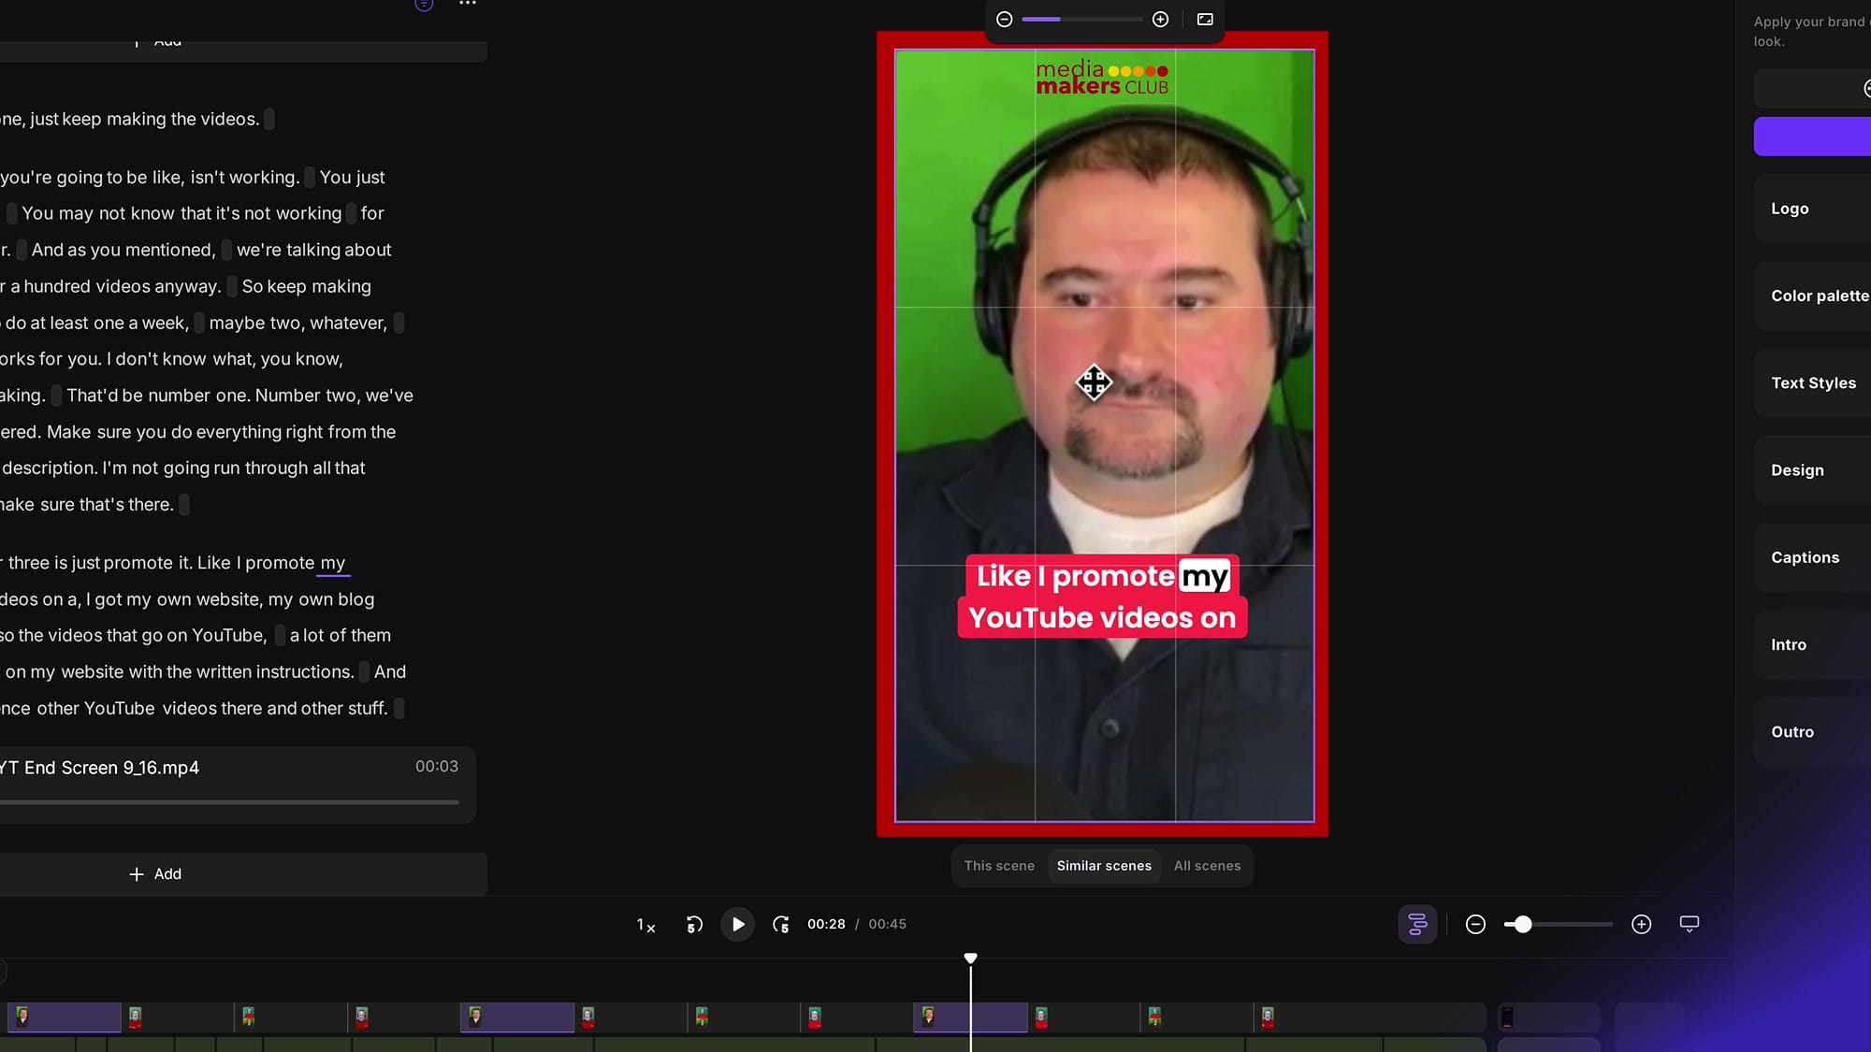The width and height of the screenshot is (1871, 1052).
Task: Click the zoom out icon above the video preview
Action: click(x=1004, y=19)
